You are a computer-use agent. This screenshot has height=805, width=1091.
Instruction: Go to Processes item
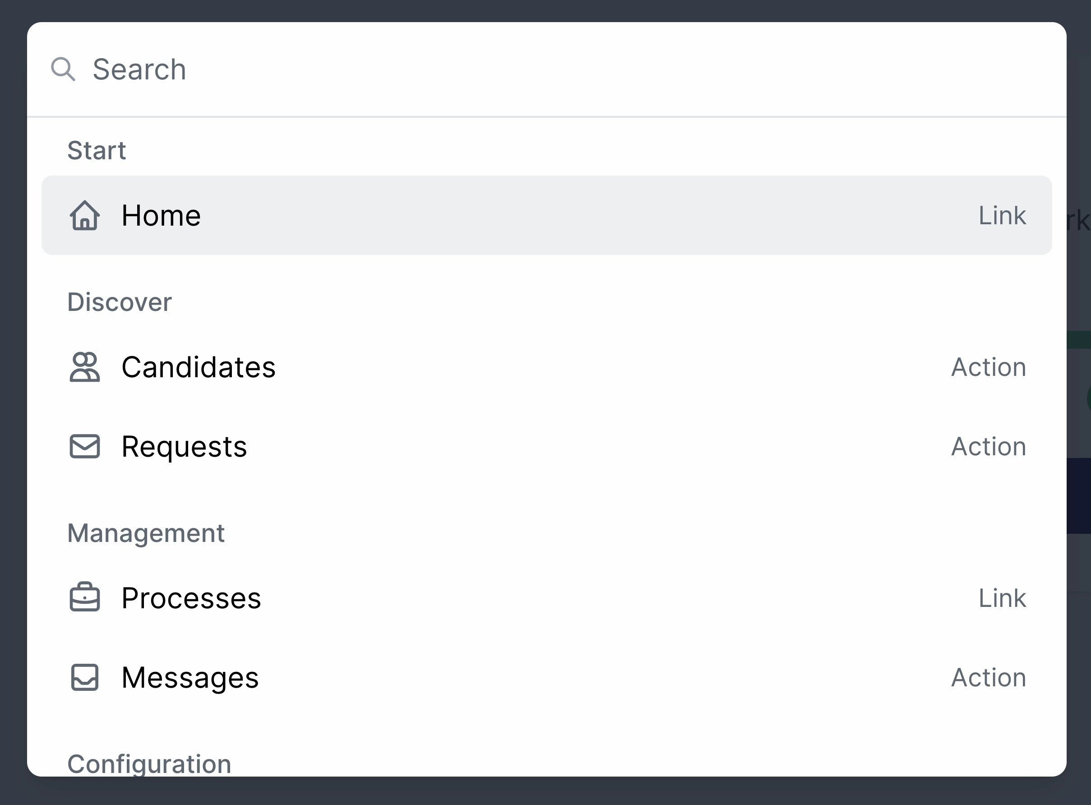547,598
